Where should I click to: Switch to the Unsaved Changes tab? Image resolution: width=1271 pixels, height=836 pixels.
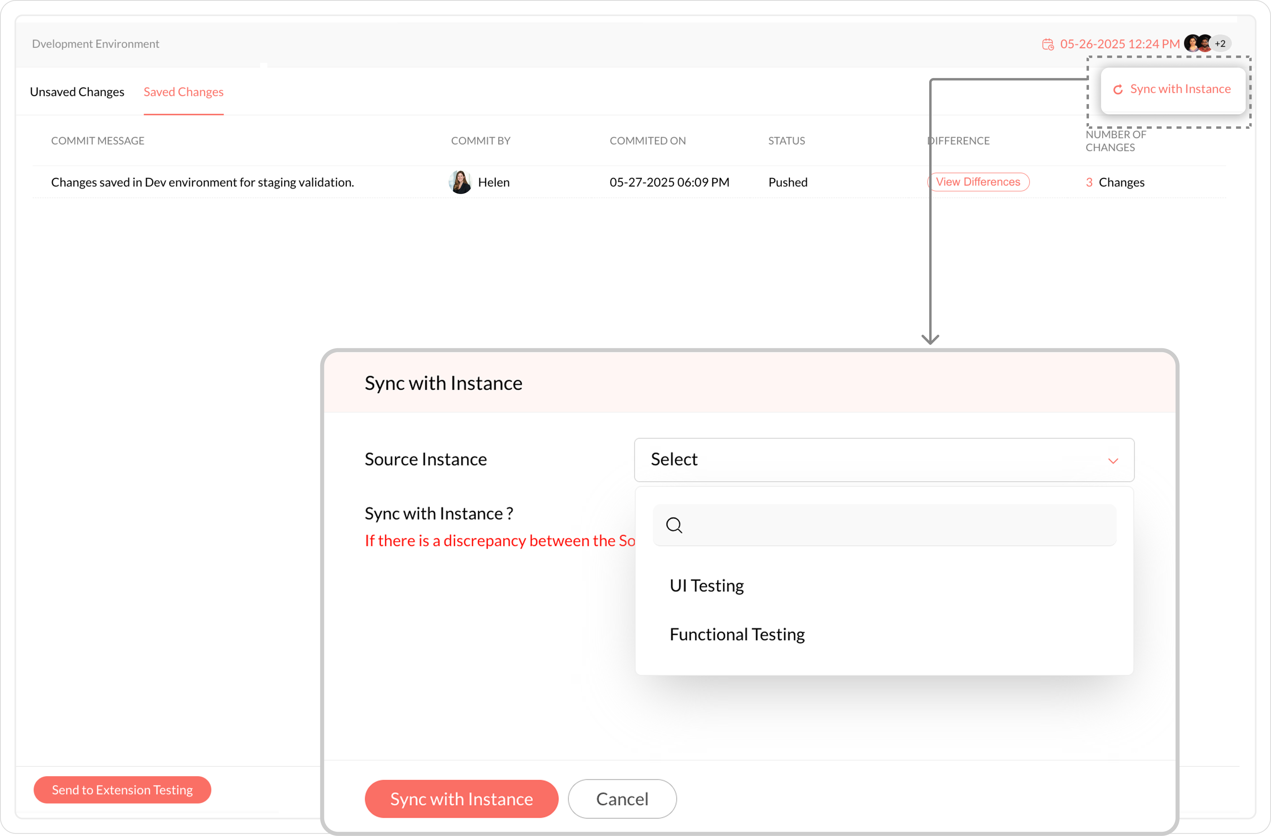click(77, 92)
